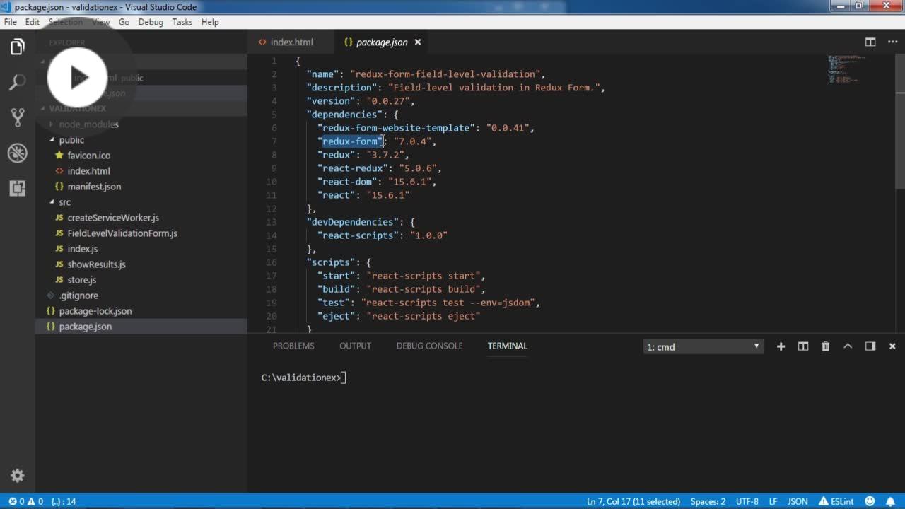Click the ESLint status bar item
905x509 pixels.
tap(836, 501)
